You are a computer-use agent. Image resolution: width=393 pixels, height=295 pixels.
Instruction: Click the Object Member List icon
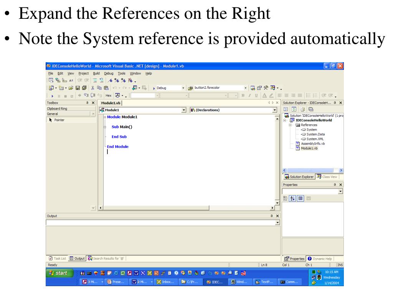click(x=51, y=80)
